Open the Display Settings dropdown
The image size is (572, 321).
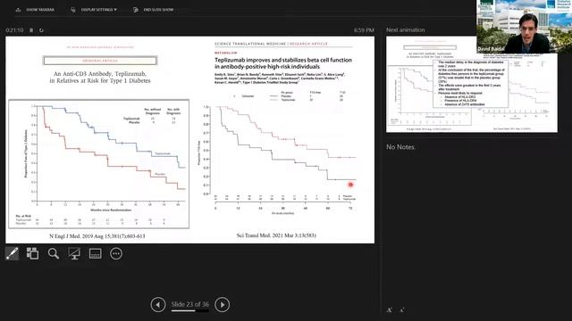click(94, 10)
